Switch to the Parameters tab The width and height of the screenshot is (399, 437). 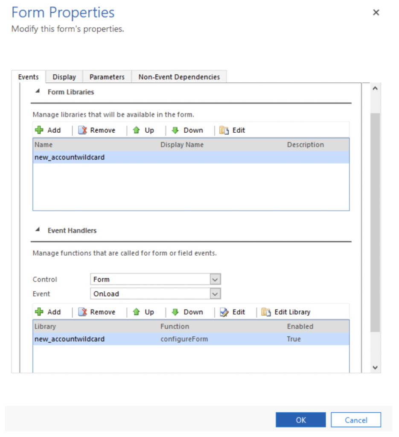point(107,77)
